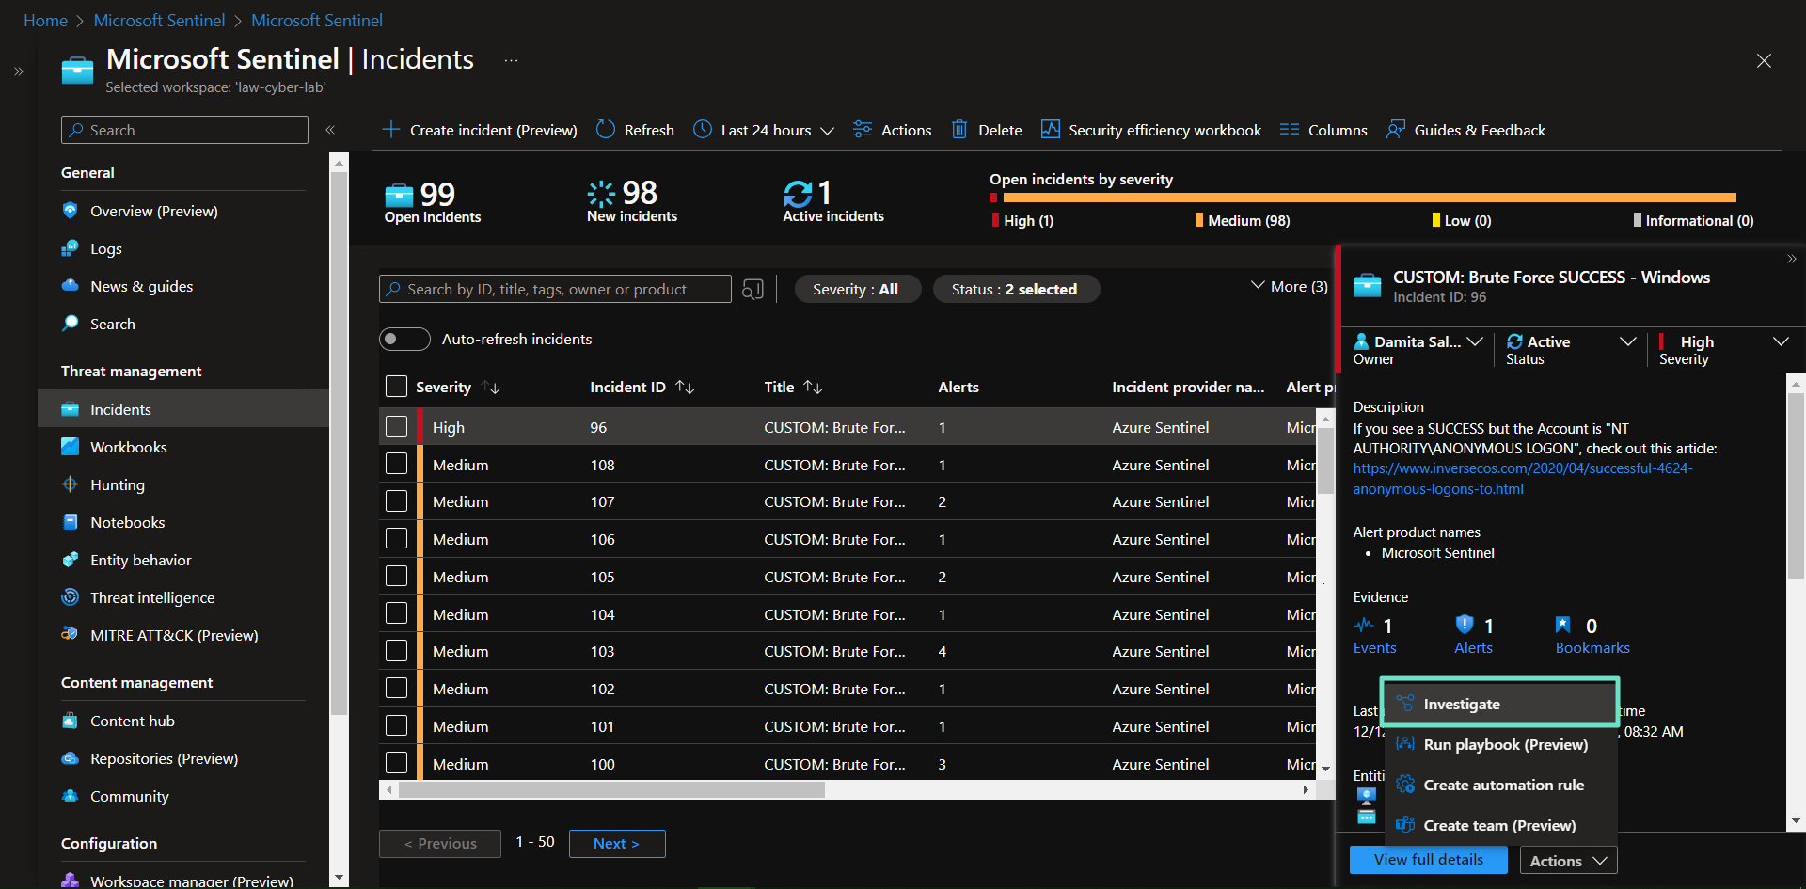The height and width of the screenshot is (889, 1806).
Task: Open MITRE ATT&CK (Preview) icon
Action: (71, 635)
